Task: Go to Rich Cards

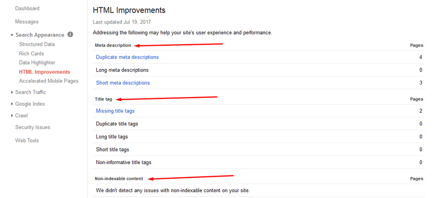Action: 31,54
